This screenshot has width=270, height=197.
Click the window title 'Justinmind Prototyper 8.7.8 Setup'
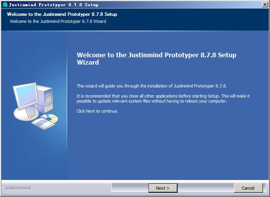54,5
